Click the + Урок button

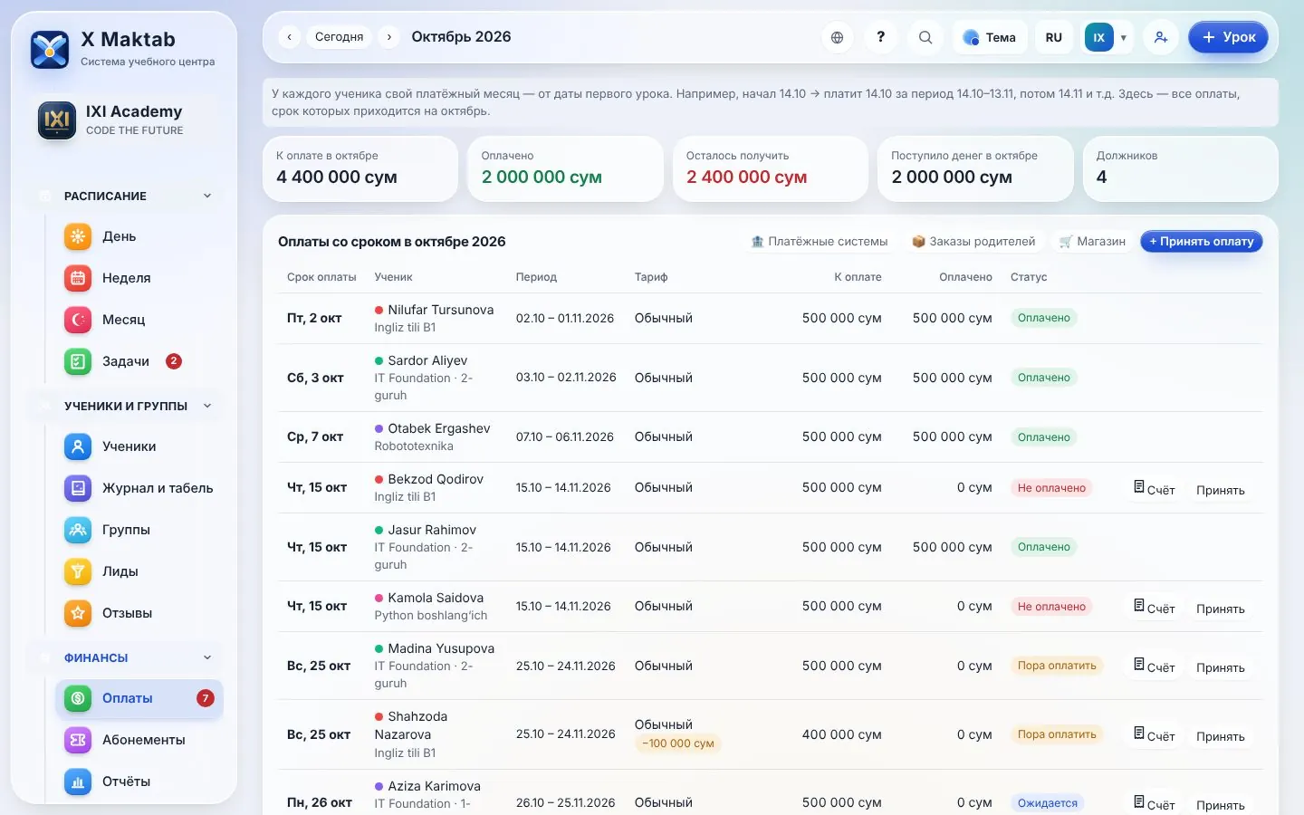click(x=1228, y=37)
